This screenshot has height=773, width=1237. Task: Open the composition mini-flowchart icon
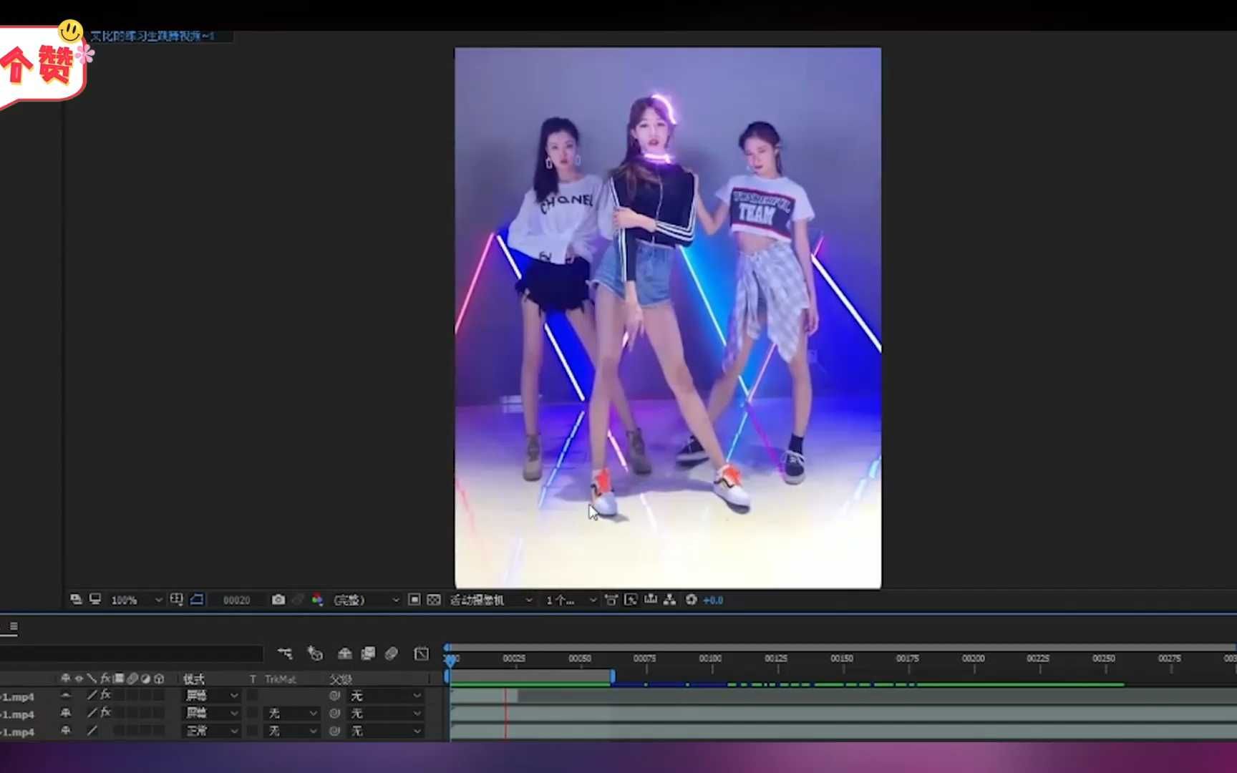click(285, 653)
